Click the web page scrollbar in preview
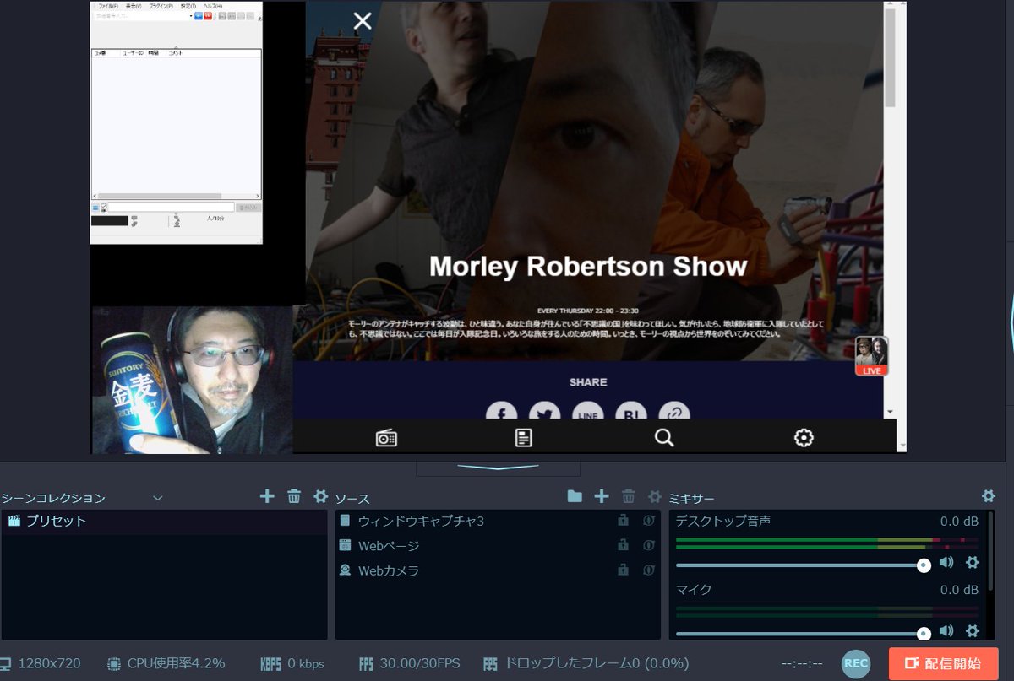The image size is (1014, 681). (x=890, y=57)
